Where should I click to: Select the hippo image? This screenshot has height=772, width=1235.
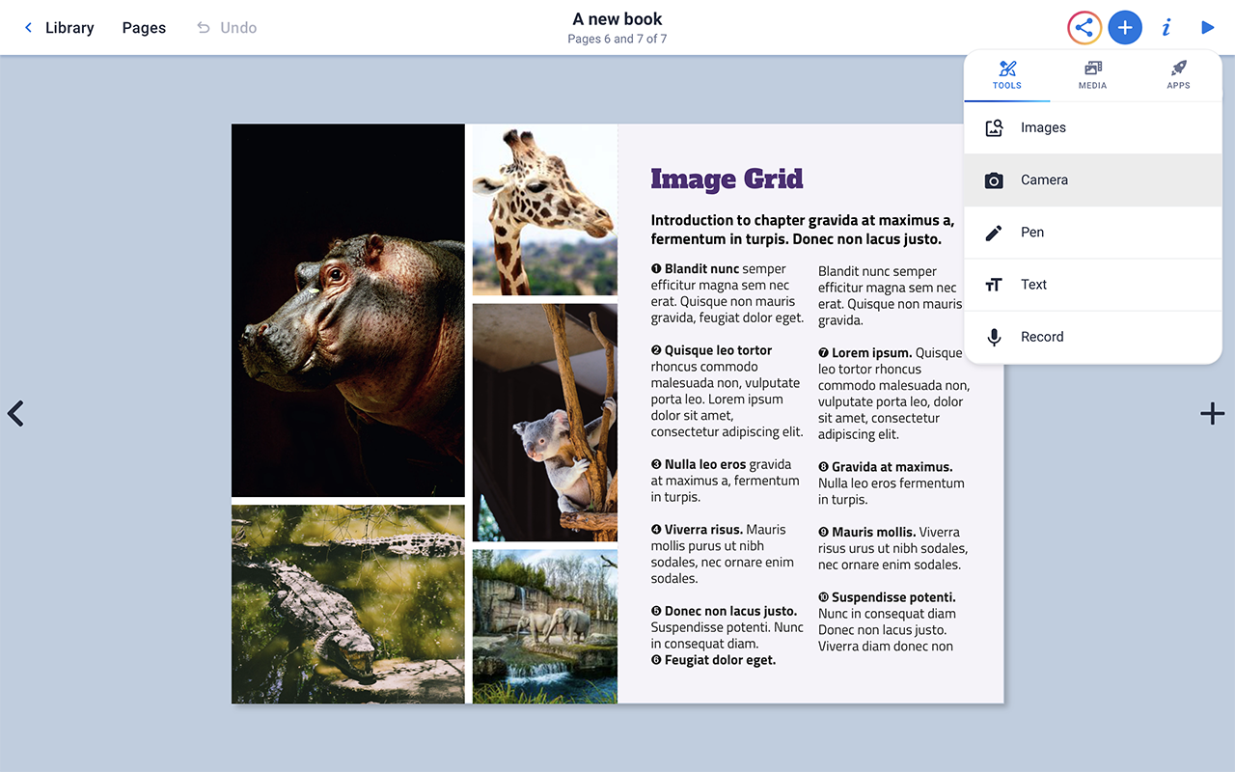(x=348, y=310)
